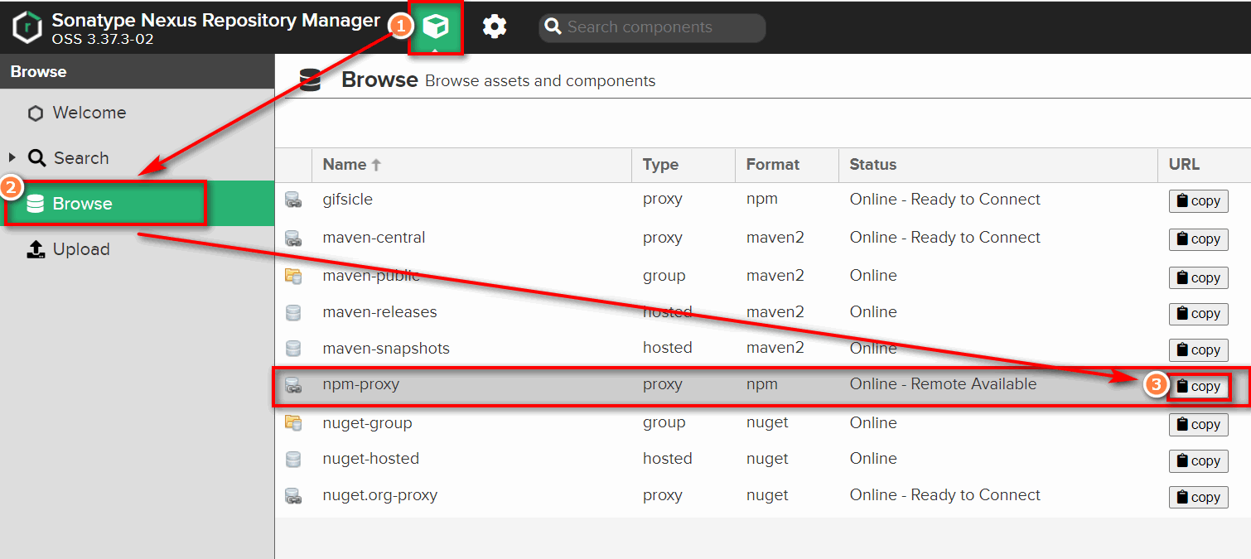The height and width of the screenshot is (559, 1251).
Task: Click inside the Search components field
Action: [652, 27]
